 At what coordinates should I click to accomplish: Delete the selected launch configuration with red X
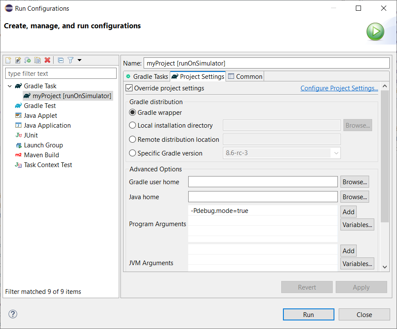[x=47, y=60]
